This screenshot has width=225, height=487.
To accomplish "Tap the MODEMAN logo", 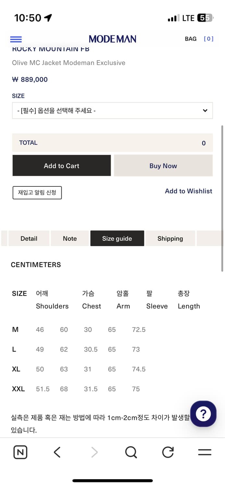I will (112, 39).
